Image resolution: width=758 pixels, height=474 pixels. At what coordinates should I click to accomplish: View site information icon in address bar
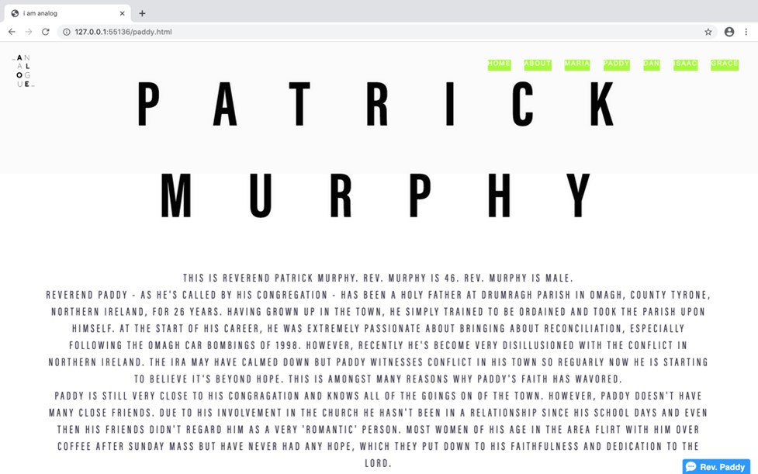tap(67, 32)
